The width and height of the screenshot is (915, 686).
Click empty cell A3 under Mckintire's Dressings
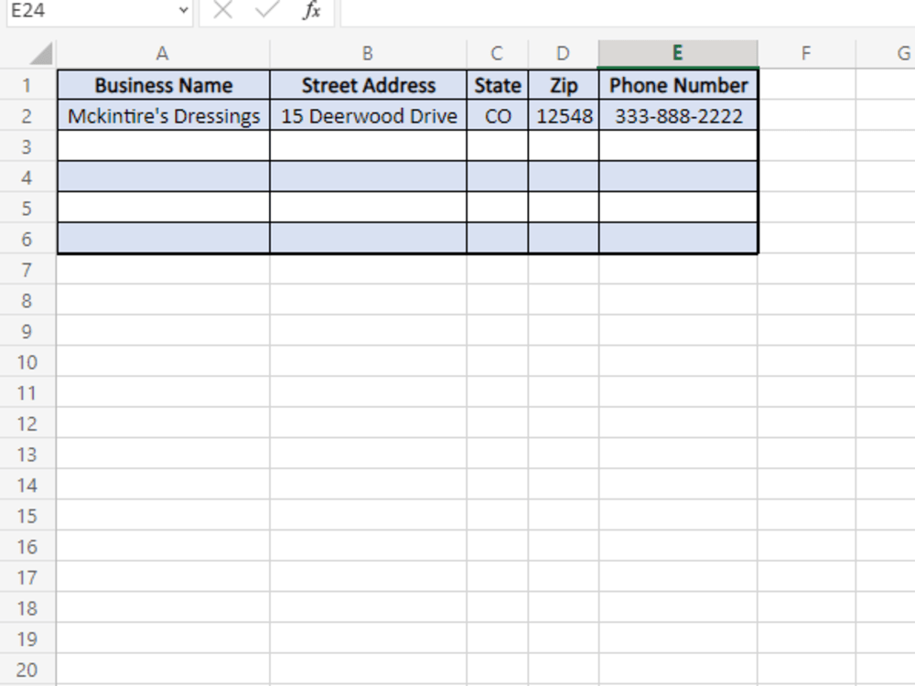(164, 145)
